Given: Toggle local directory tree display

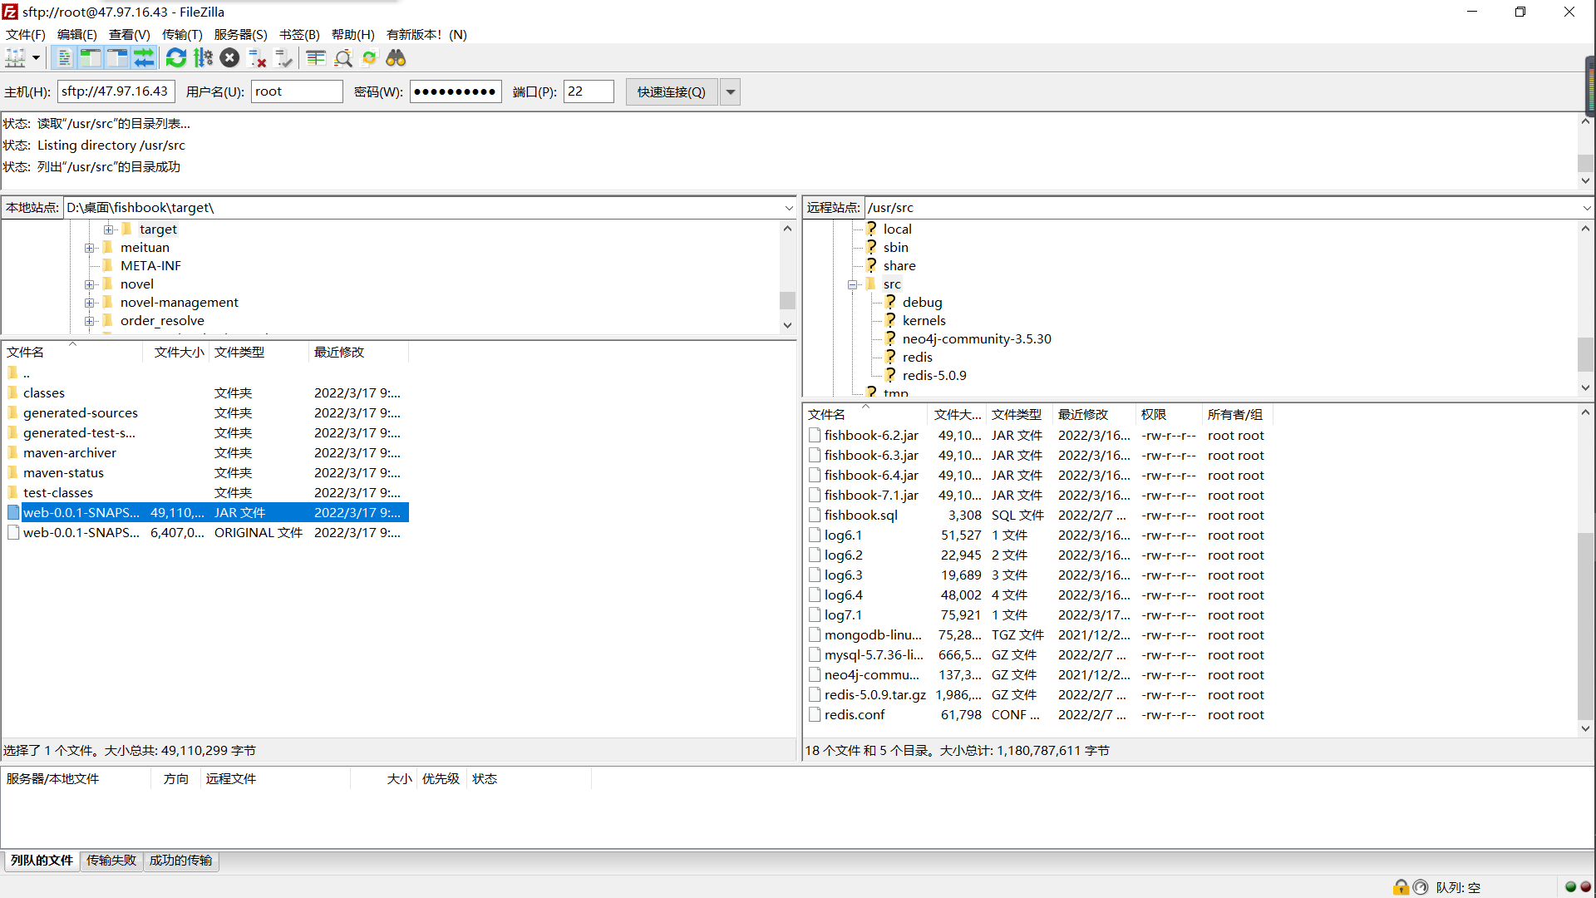Looking at the screenshot, I should click(91, 58).
